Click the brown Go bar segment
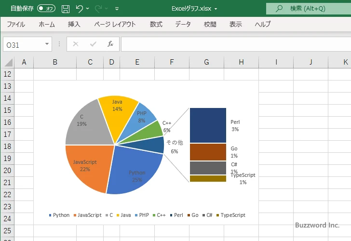The width and height of the screenshot is (351, 241). [208, 152]
